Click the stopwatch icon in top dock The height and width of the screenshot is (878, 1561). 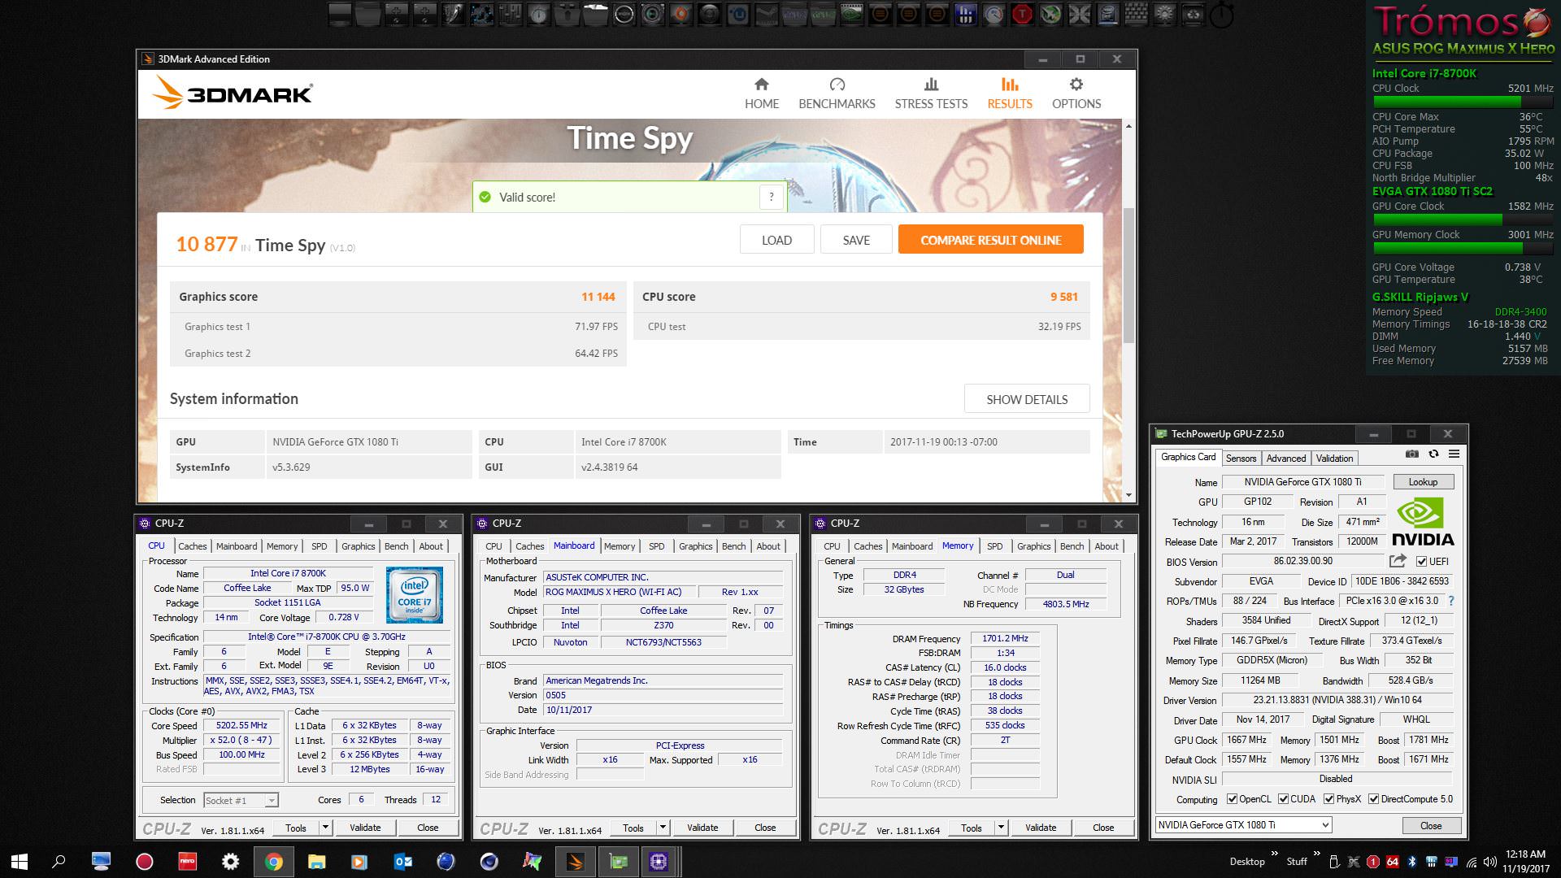point(1220,15)
